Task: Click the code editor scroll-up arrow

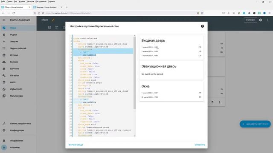Action: 135,36
